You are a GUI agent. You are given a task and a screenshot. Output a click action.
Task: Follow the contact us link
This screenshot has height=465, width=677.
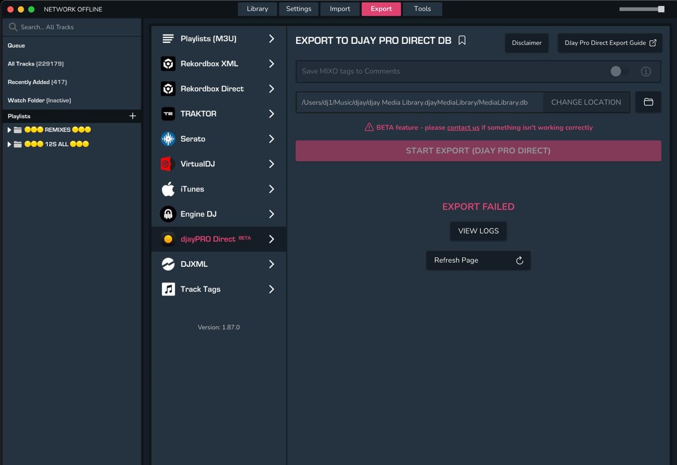[463, 127]
